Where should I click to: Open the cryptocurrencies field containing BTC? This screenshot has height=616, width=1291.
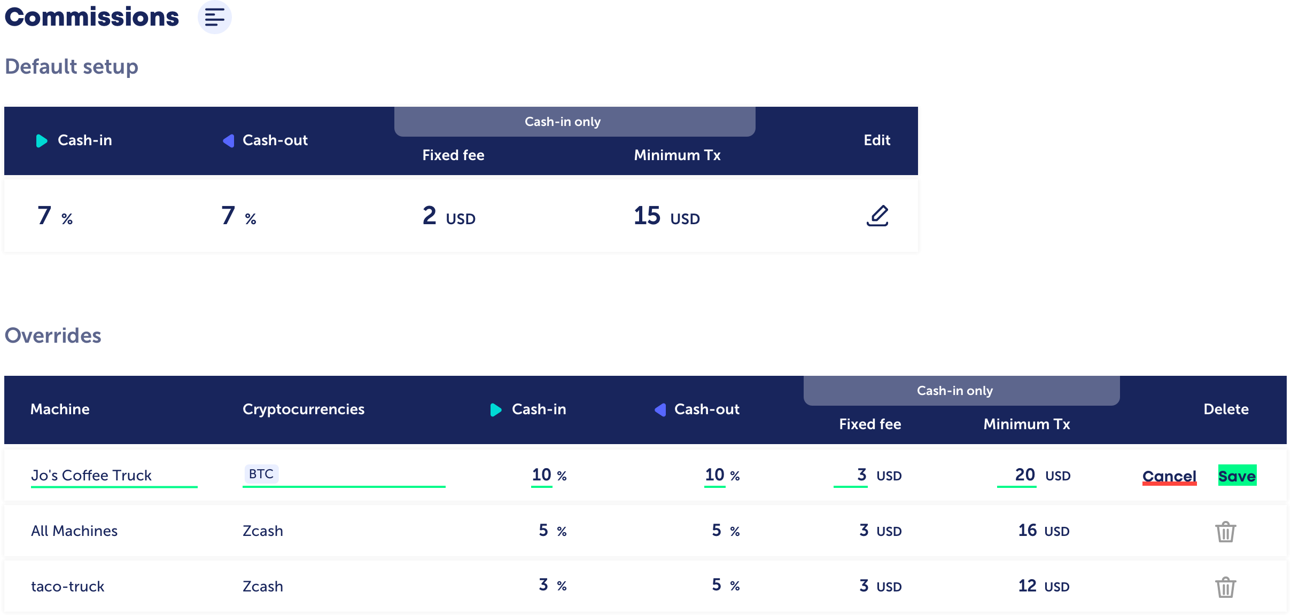[363, 475]
